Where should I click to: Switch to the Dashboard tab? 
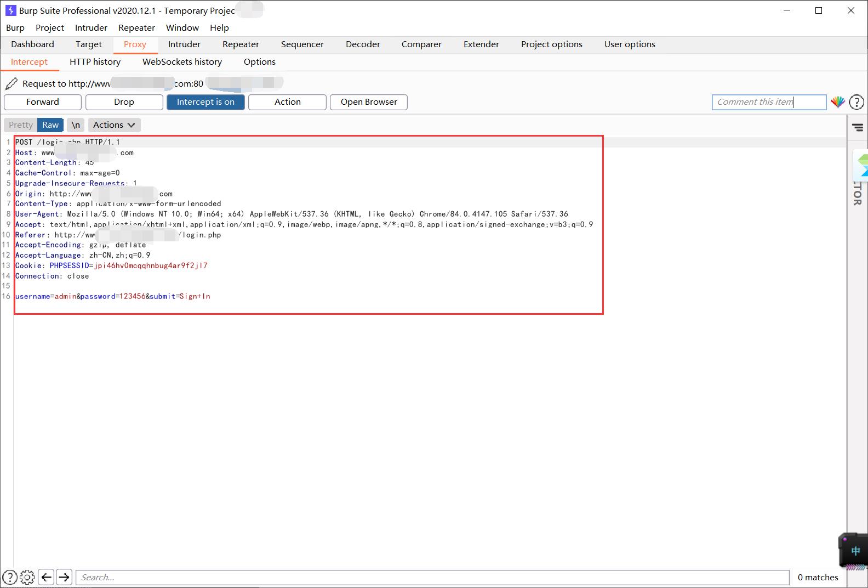32,44
